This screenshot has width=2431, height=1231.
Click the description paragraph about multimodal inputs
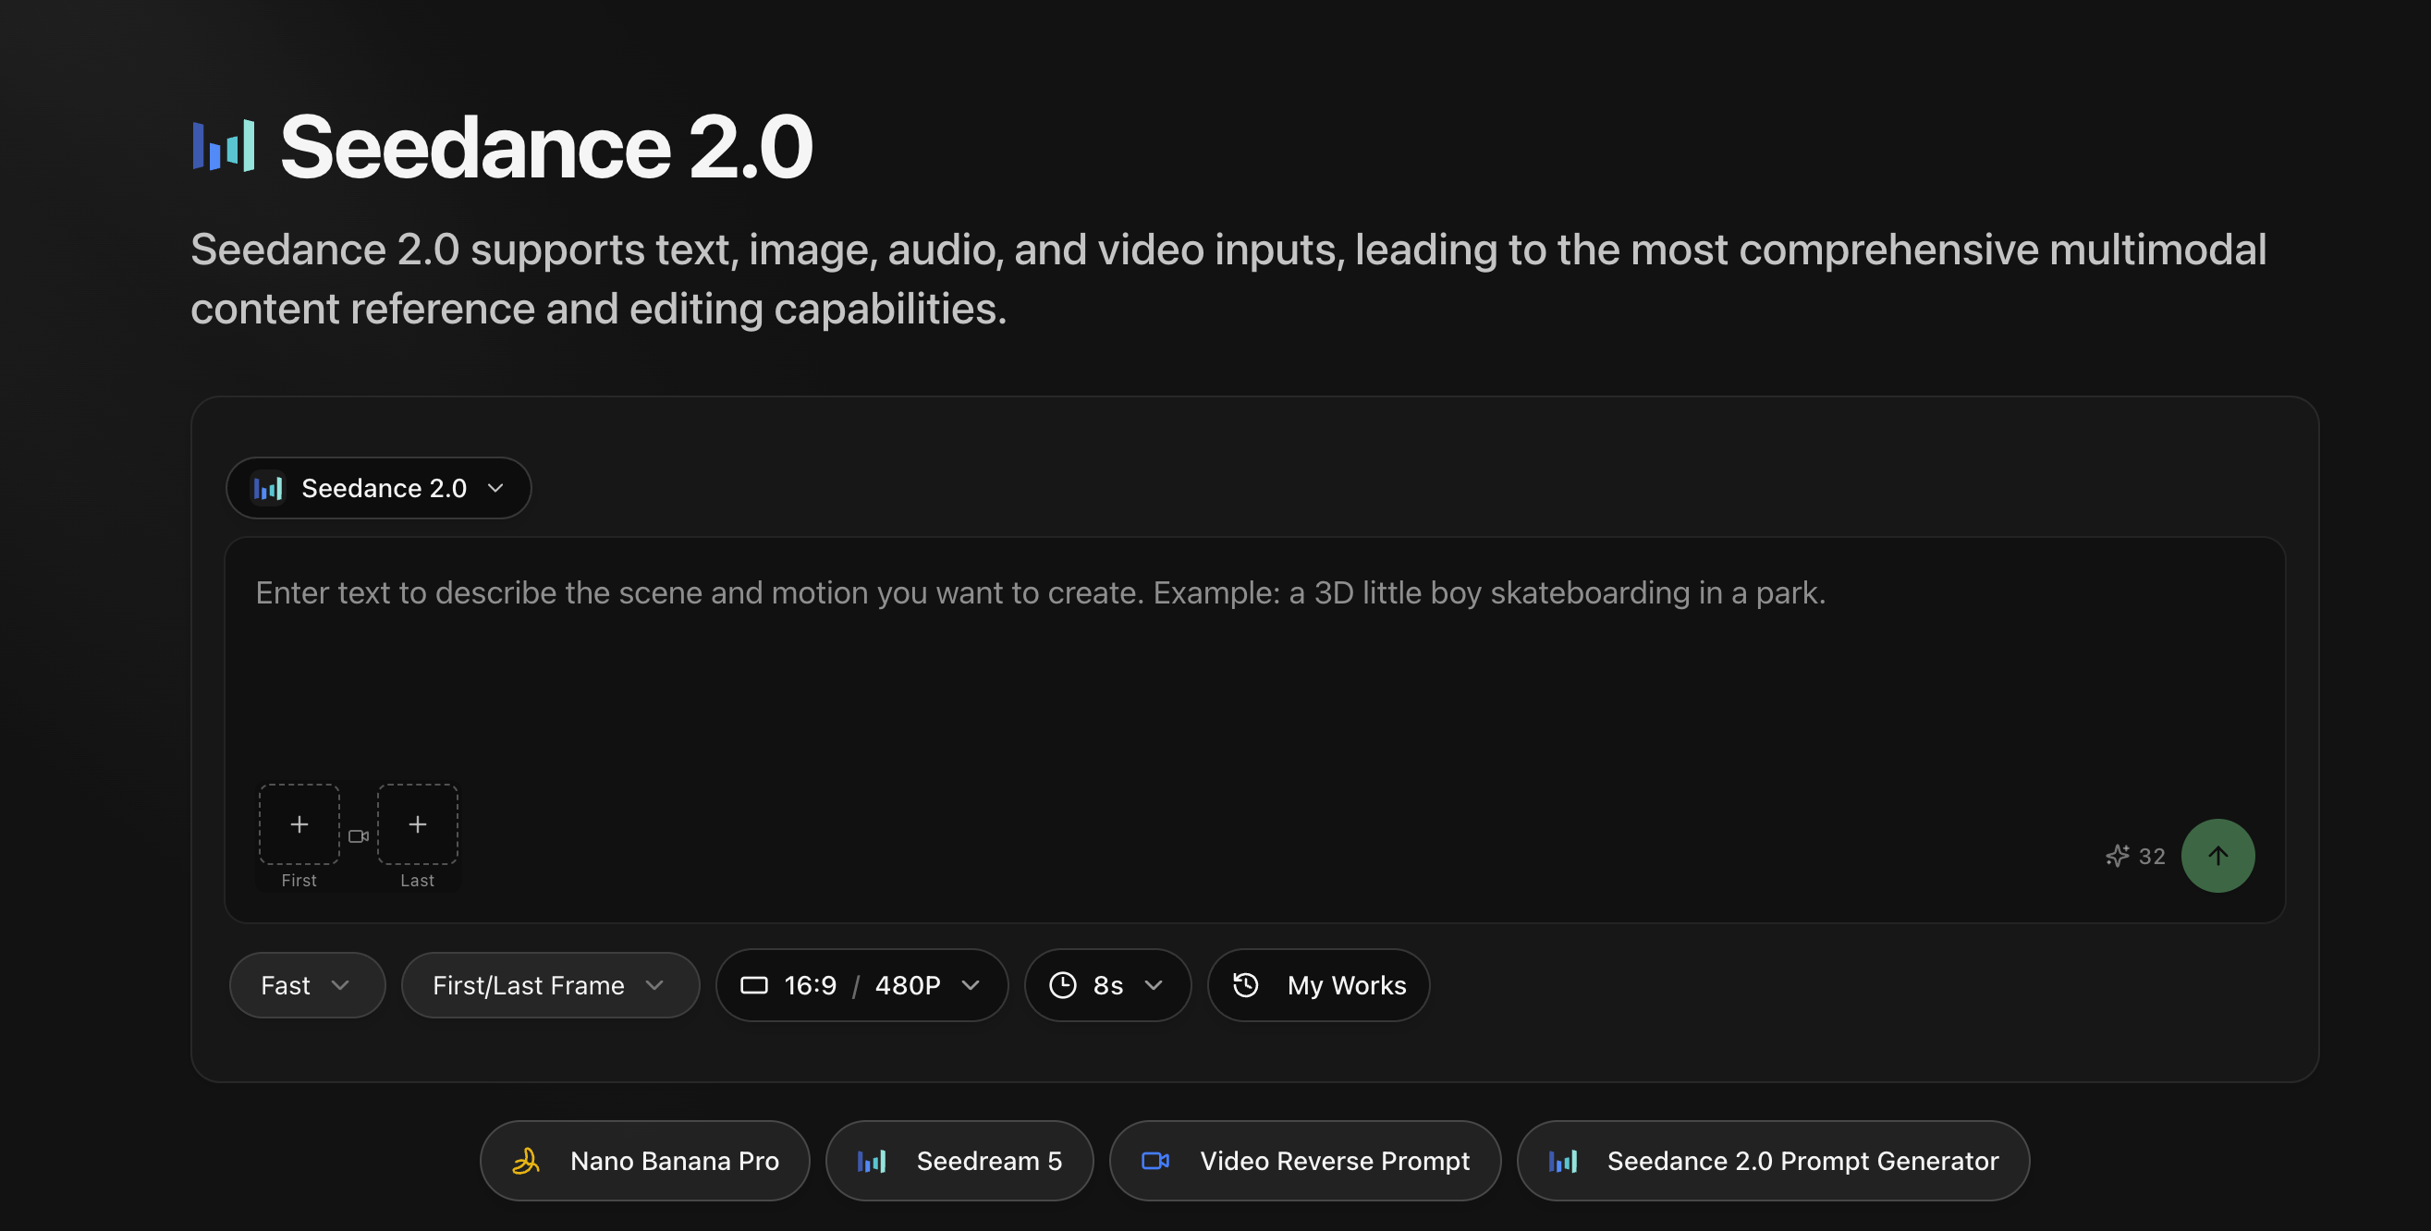(1228, 279)
